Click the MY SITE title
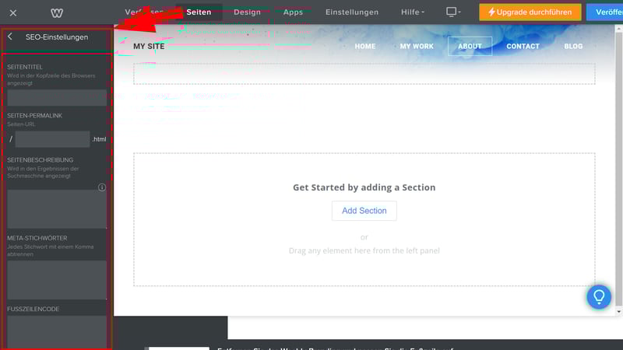The height and width of the screenshot is (350, 623). (149, 47)
